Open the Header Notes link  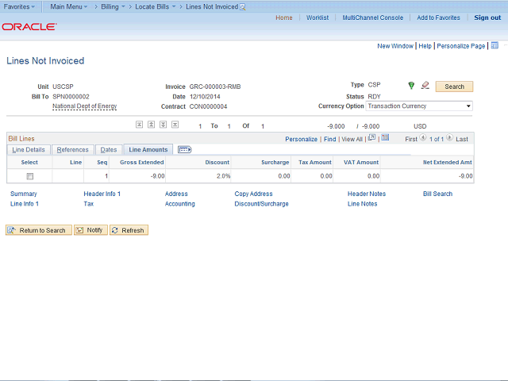[367, 194]
